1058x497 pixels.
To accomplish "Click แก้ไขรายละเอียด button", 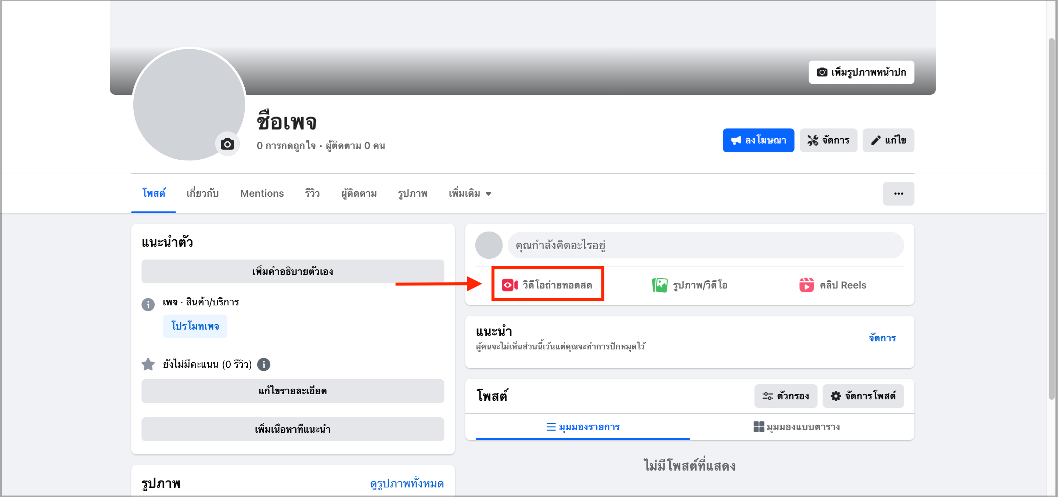I will click(x=292, y=391).
